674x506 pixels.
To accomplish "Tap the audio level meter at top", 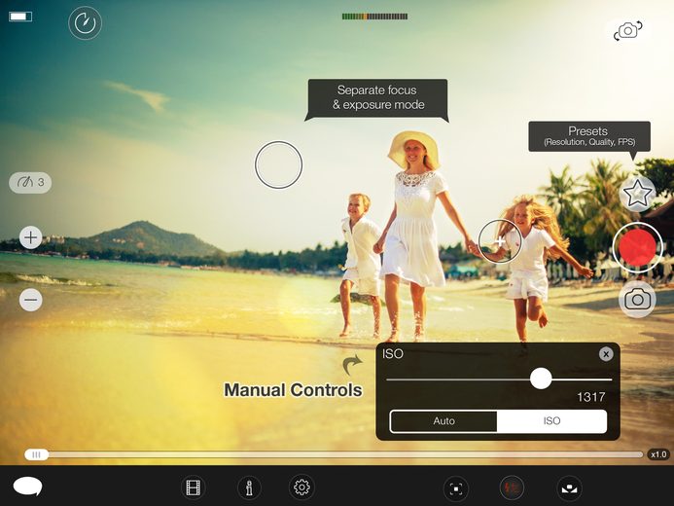I will pos(374,17).
